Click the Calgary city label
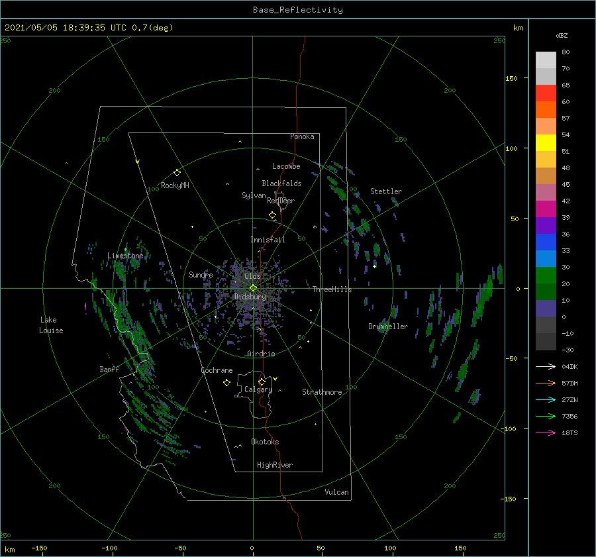The height and width of the screenshot is (557, 596). 258,389
